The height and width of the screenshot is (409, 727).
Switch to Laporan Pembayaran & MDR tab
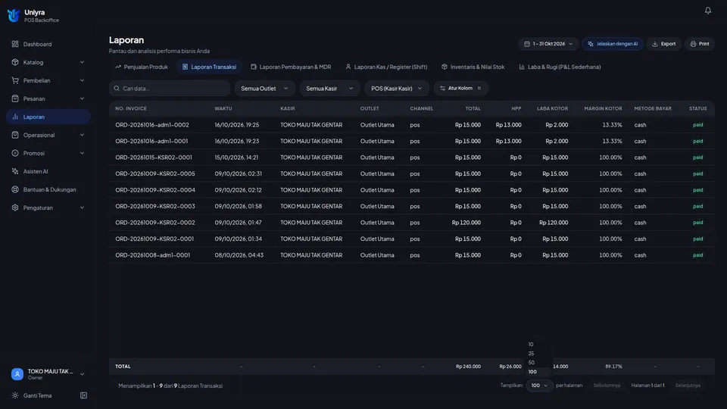(x=291, y=67)
